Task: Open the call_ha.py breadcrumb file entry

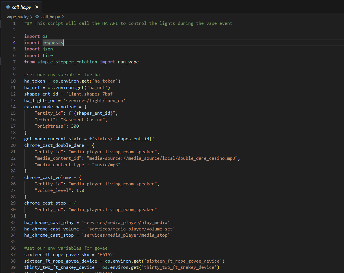Action: pos(51,17)
